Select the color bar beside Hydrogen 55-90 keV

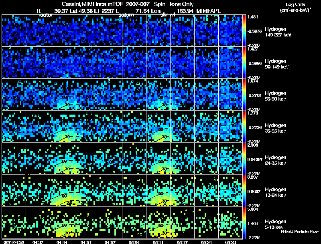244,95
